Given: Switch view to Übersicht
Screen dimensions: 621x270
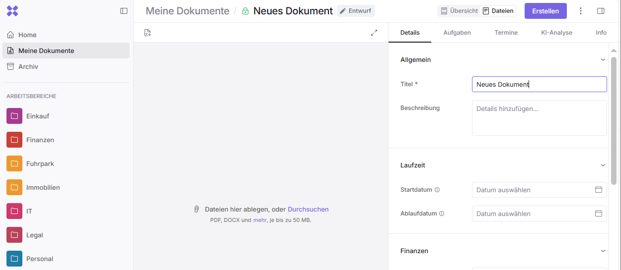Looking at the screenshot, I should pos(459,11).
